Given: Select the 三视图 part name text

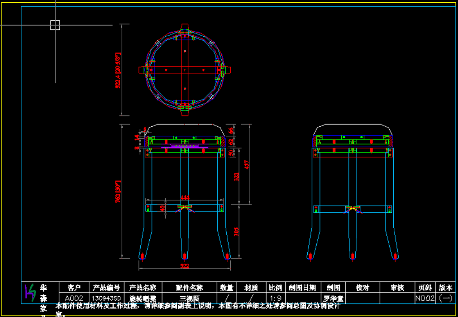Looking at the screenshot, I should click(x=189, y=298).
